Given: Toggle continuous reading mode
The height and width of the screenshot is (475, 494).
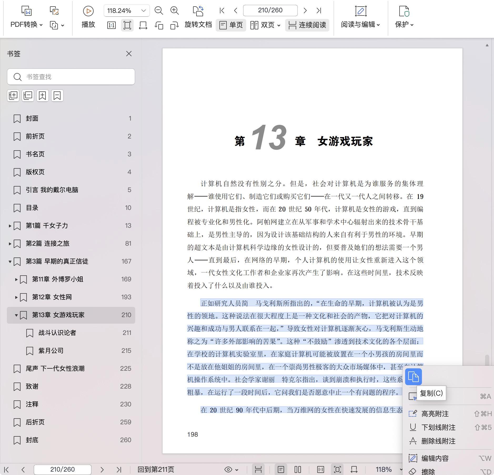Looking at the screenshot, I should 307,25.
